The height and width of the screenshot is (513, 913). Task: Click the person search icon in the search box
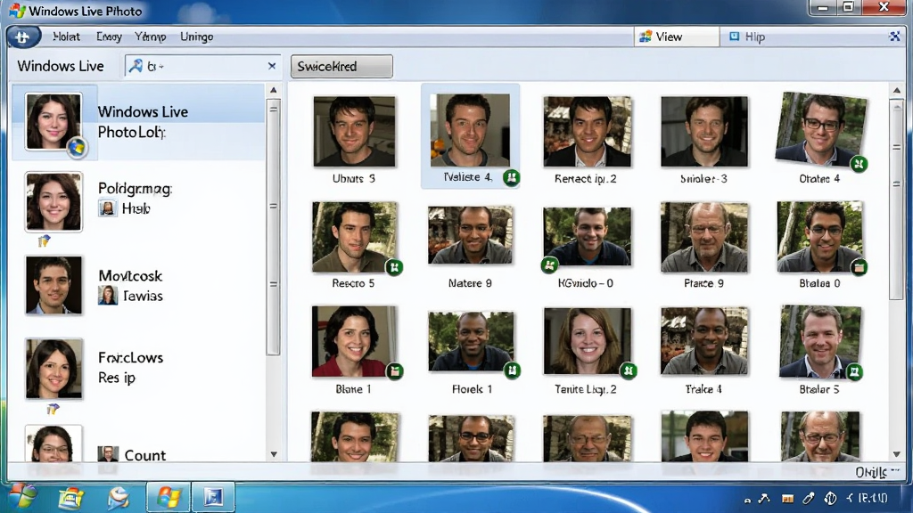point(136,66)
